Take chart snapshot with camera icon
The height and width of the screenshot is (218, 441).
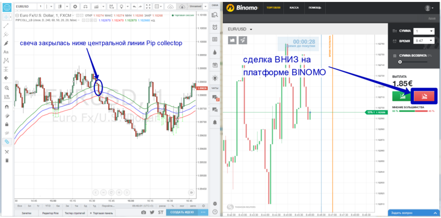point(143,213)
